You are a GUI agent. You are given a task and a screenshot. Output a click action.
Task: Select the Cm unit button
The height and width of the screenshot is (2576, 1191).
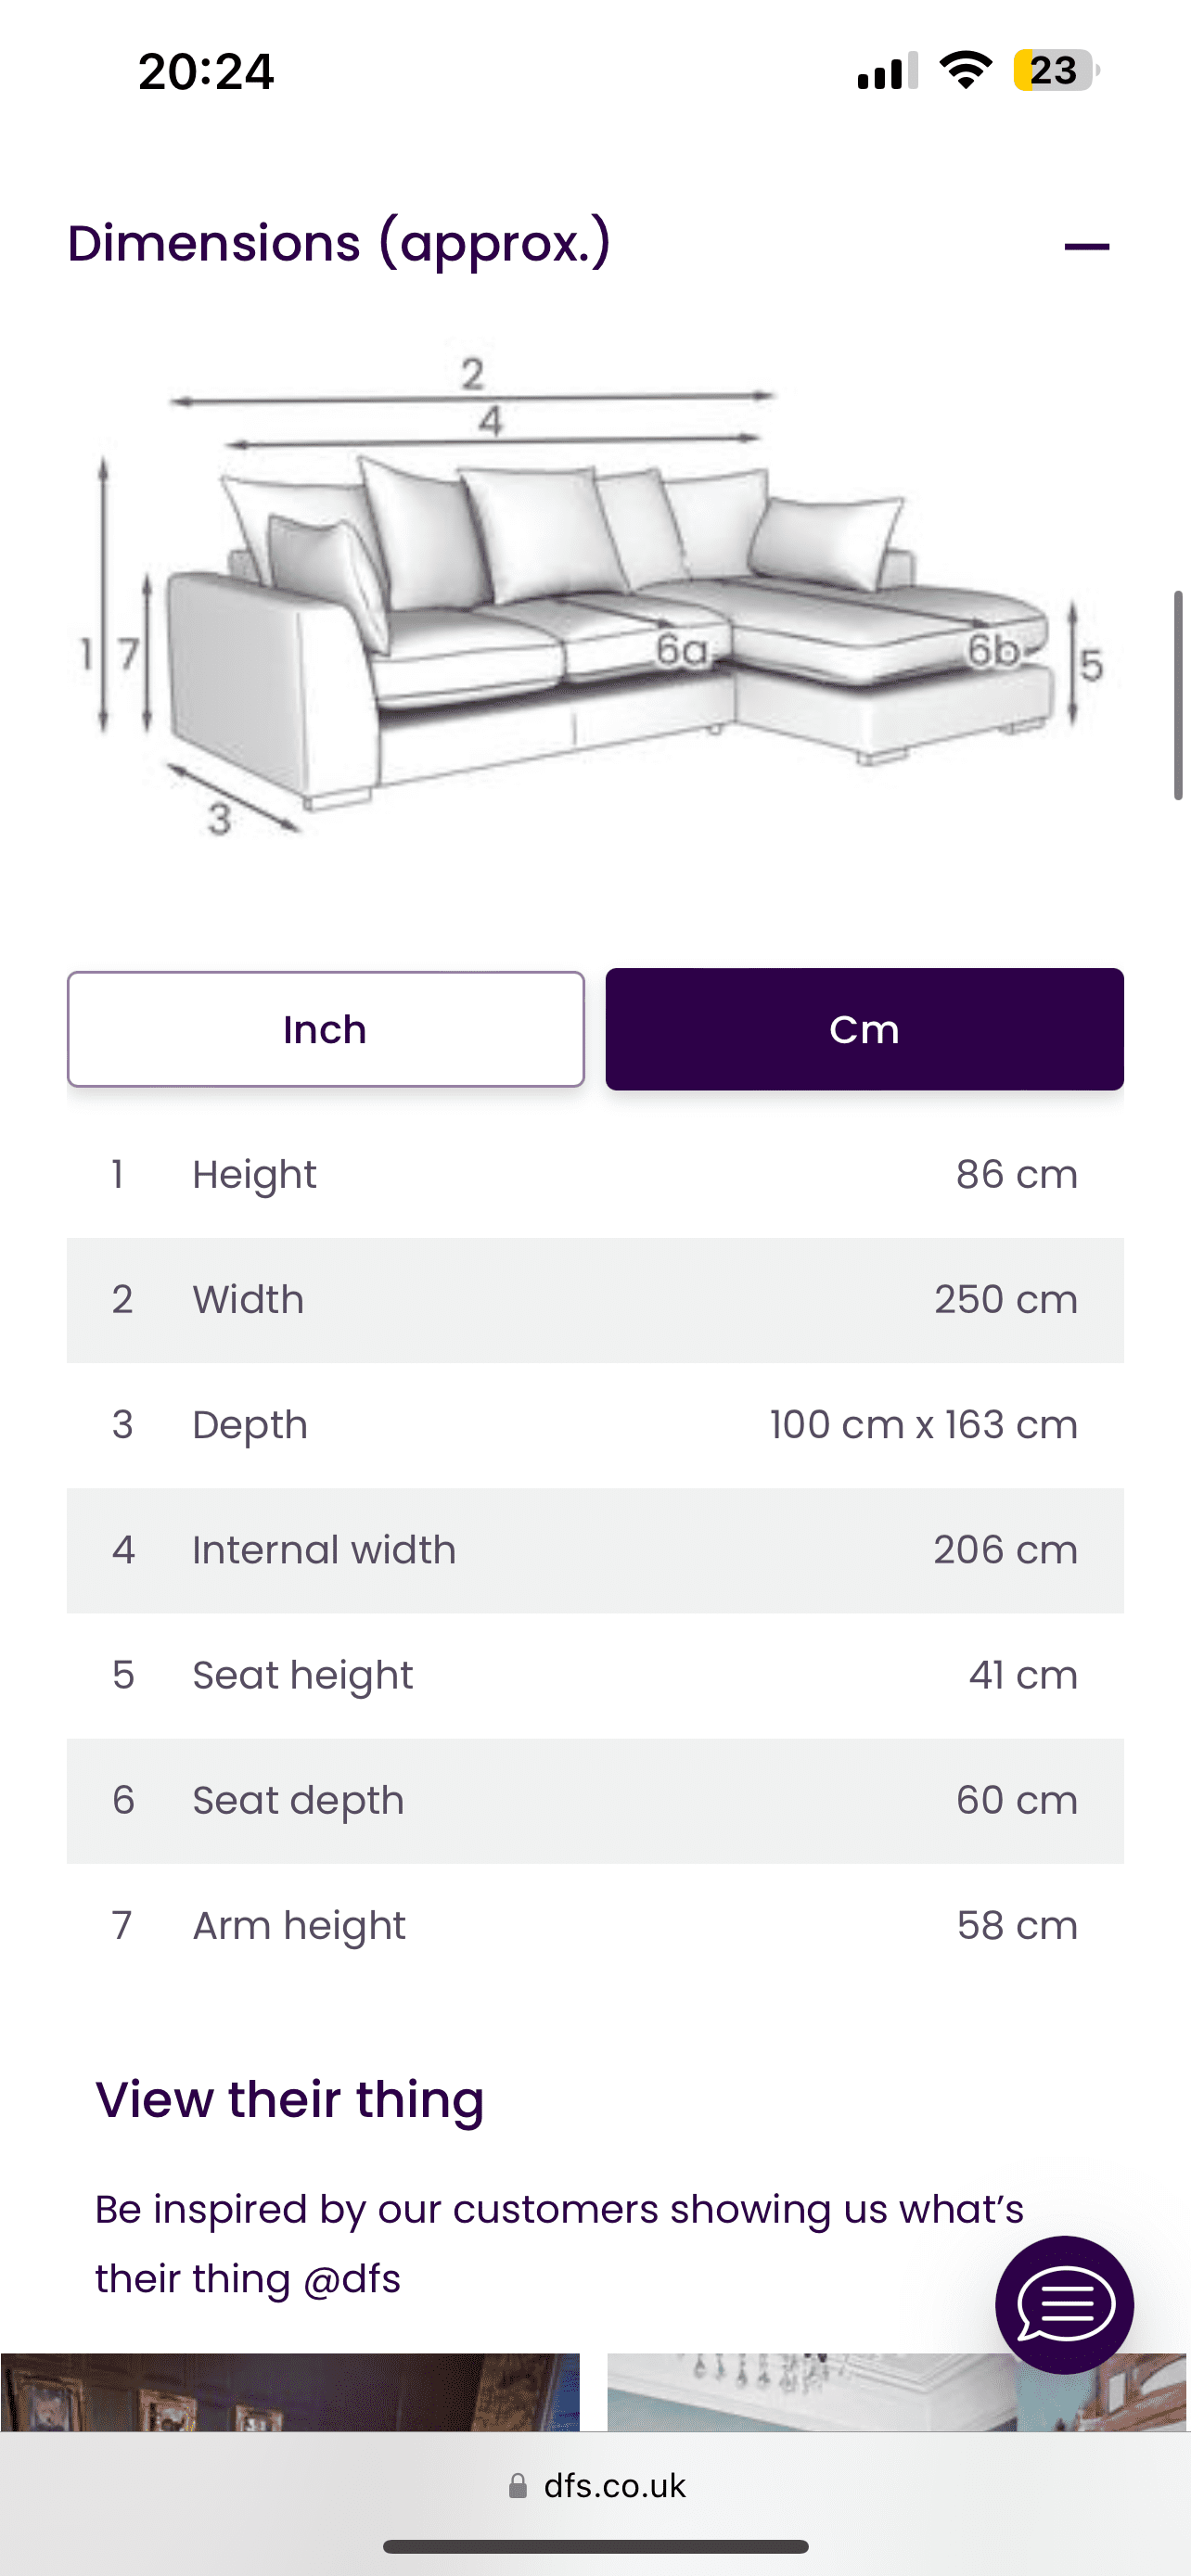[864, 1029]
